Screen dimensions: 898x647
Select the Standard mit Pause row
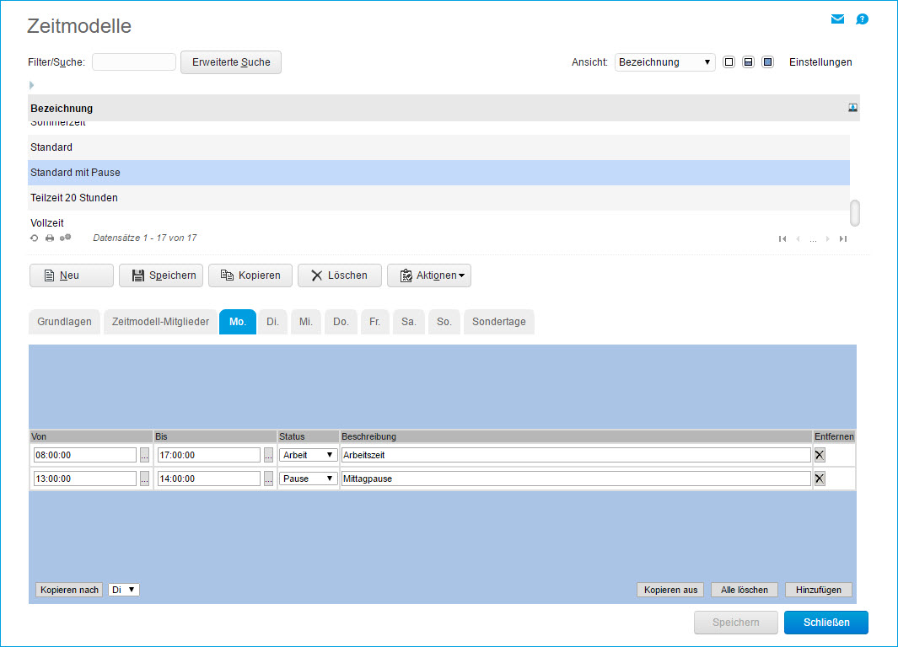point(438,173)
